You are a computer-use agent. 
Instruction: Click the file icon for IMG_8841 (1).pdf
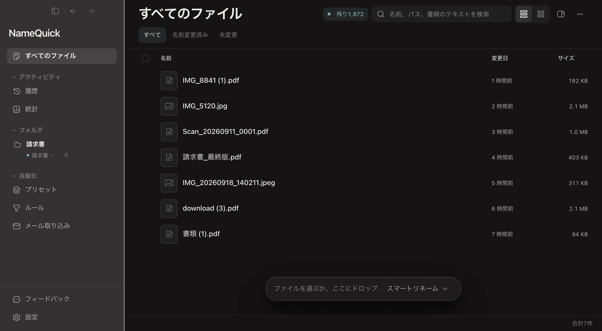(169, 81)
